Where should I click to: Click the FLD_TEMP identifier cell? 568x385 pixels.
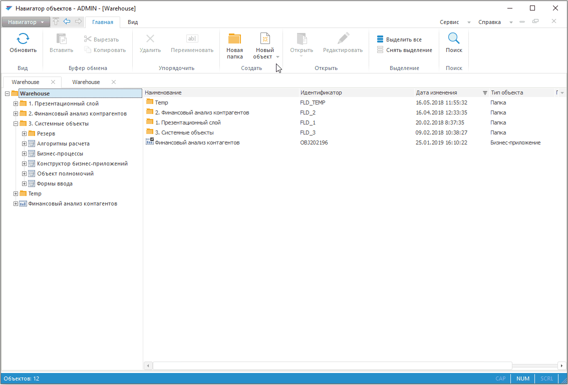313,102
